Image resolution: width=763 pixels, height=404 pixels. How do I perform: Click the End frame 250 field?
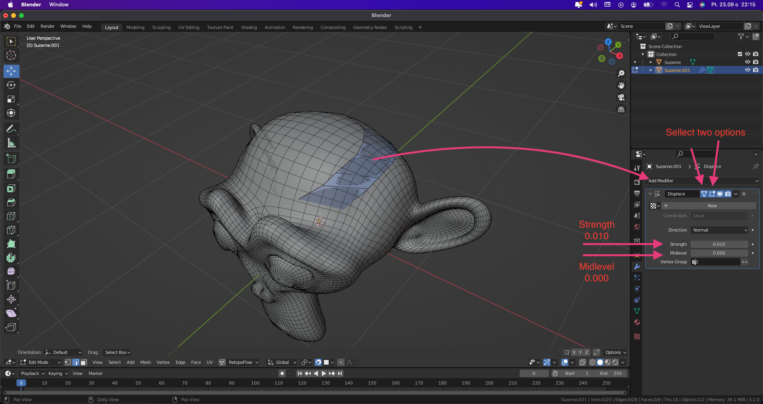pos(611,373)
